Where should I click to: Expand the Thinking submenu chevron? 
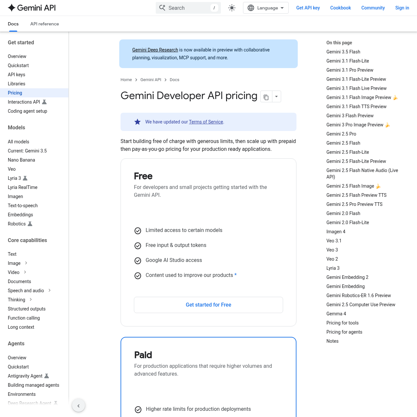coord(31,299)
